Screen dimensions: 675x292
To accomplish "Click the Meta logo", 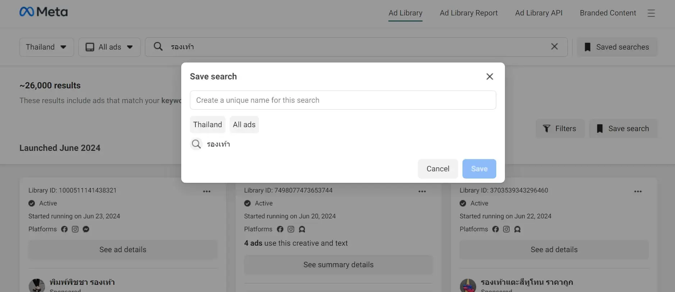I will [44, 12].
